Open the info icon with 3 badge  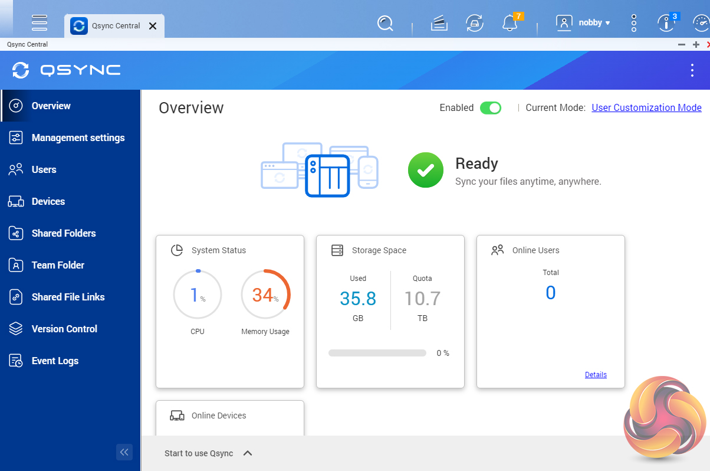666,24
